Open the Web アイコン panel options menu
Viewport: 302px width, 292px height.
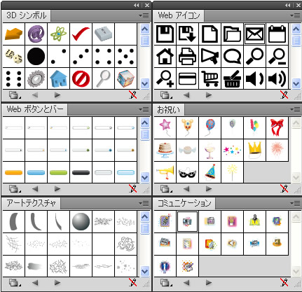[295, 15]
